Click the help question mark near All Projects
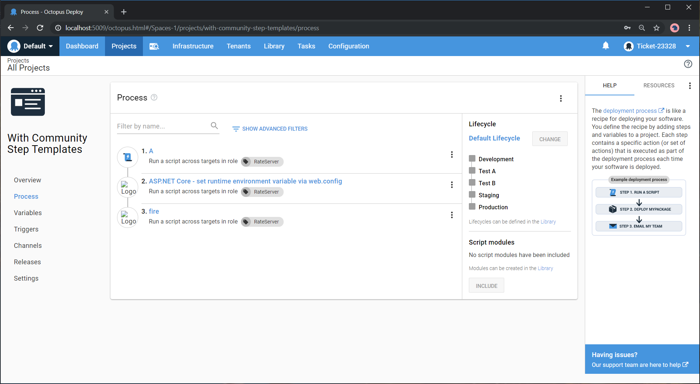The width and height of the screenshot is (700, 384). [688, 64]
